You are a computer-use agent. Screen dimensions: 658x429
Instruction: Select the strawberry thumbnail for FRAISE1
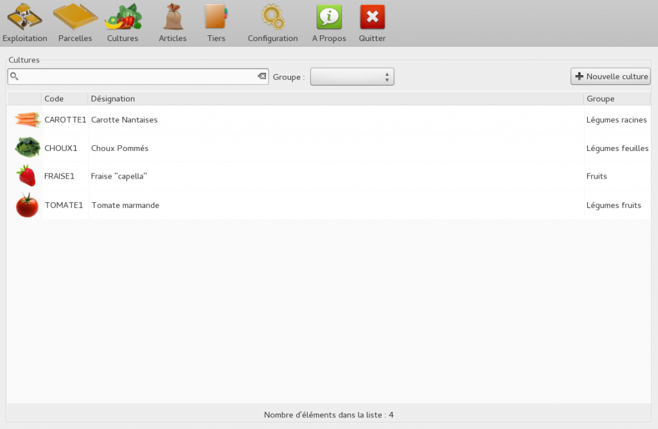26,176
